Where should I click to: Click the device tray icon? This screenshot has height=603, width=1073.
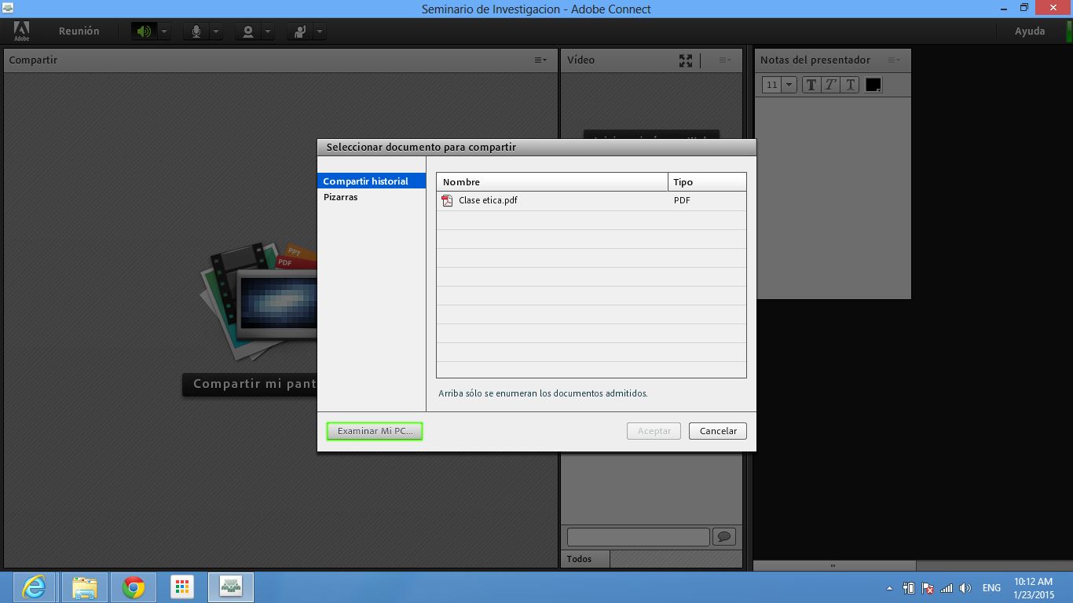click(909, 588)
